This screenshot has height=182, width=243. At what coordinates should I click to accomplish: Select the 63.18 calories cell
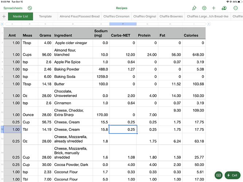coord(194,139)
